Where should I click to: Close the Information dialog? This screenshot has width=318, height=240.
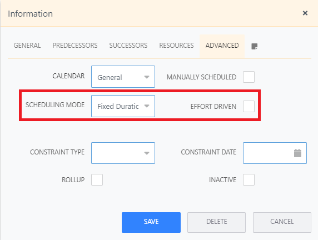pyautogui.click(x=305, y=13)
